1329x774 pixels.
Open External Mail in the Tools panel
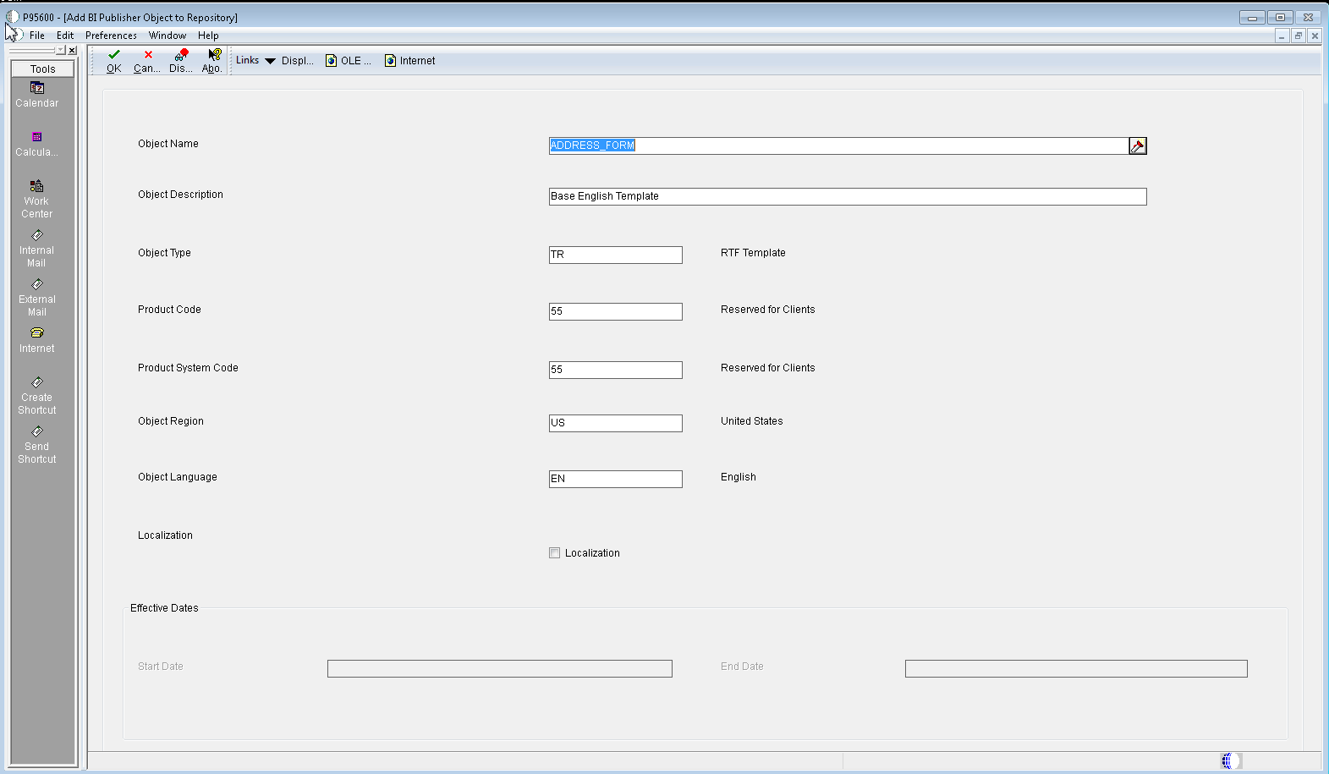pos(37,298)
